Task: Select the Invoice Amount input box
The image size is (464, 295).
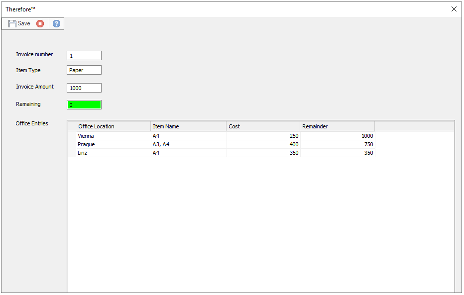Action: (x=84, y=88)
